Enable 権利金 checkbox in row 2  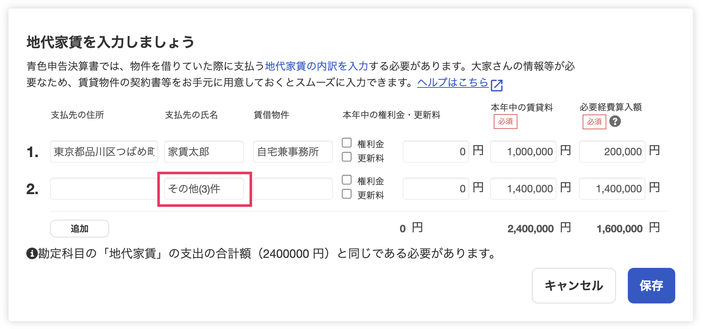point(347,180)
